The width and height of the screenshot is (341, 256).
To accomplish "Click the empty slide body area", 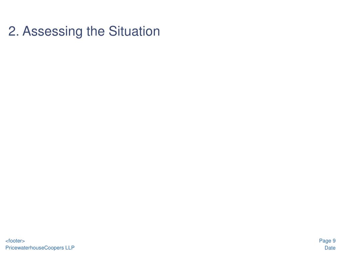I will 170,135.
